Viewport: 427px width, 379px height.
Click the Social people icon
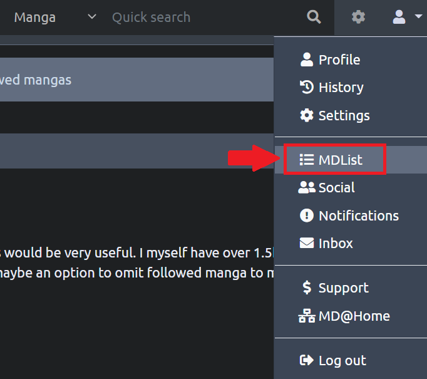point(307,187)
